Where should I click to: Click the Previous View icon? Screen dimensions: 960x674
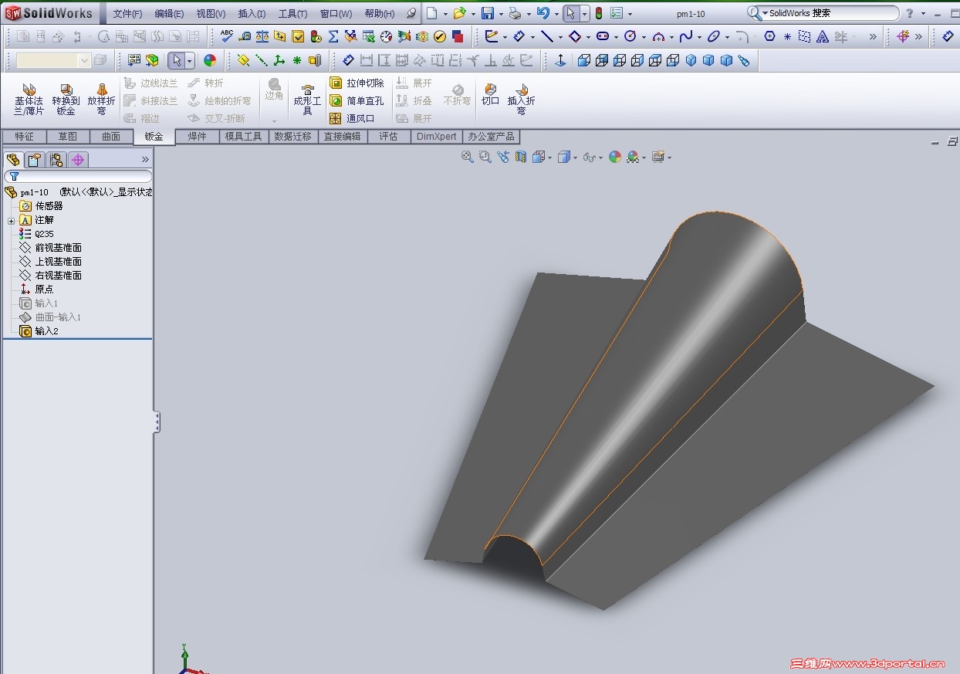coord(503,157)
